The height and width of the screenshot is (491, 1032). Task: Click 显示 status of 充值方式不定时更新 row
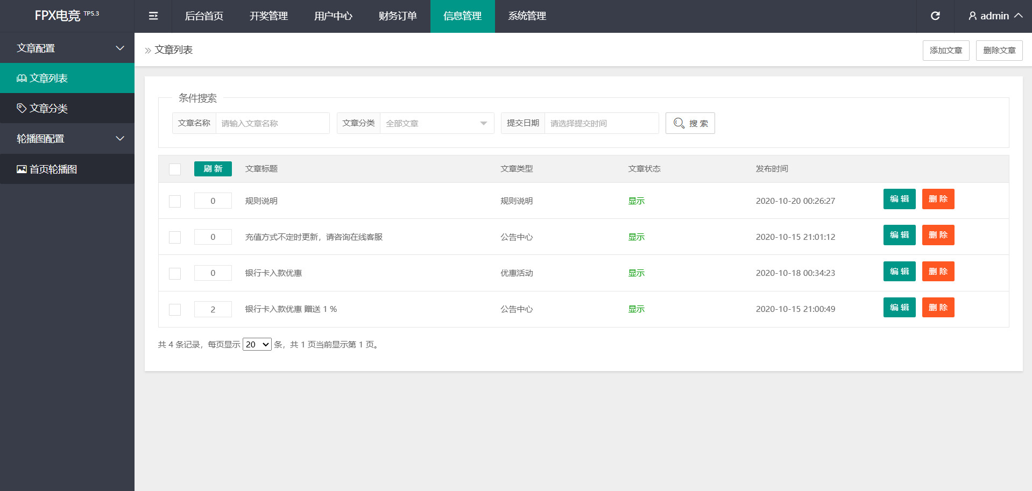637,237
